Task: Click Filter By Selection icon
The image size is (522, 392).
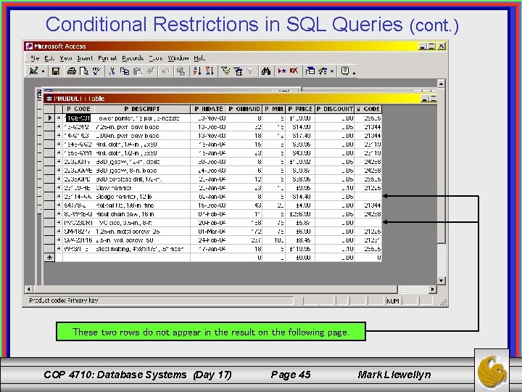Action: 225,71
